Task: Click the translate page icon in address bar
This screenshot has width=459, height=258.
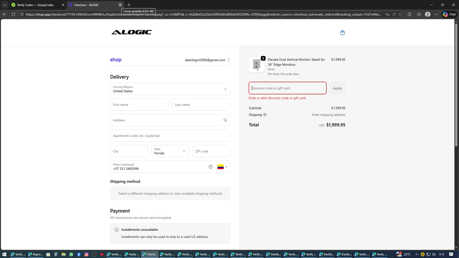Action: click(387, 14)
